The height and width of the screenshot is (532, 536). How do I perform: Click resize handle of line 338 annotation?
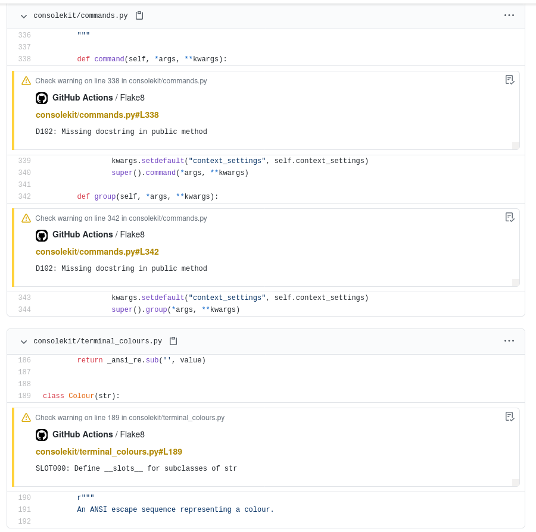click(516, 146)
